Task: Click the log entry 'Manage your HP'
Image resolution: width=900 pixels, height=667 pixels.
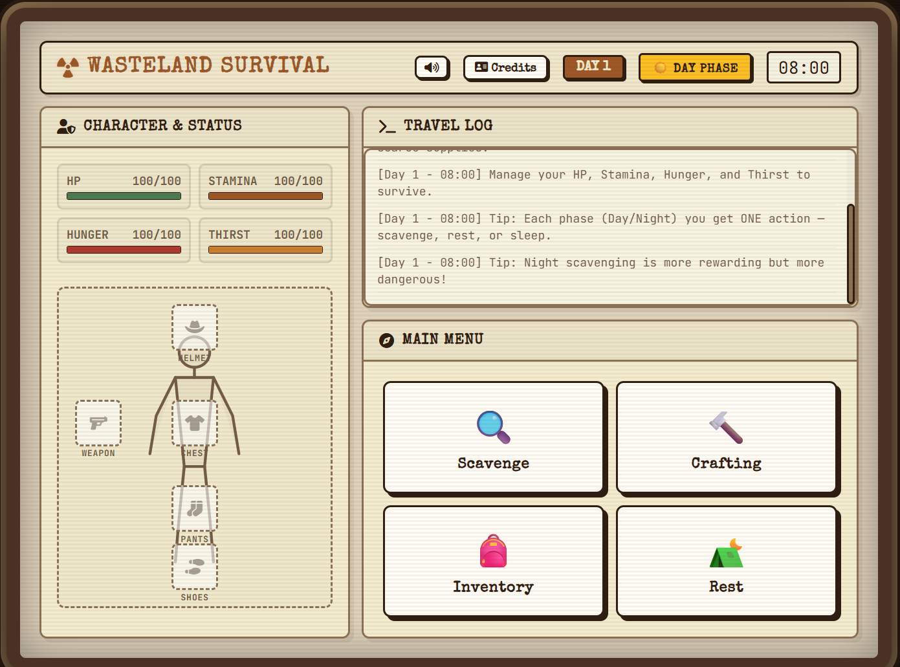Action: tap(594, 183)
